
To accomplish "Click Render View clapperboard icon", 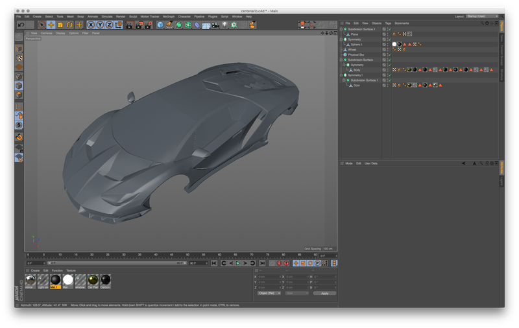I will click(130, 25).
